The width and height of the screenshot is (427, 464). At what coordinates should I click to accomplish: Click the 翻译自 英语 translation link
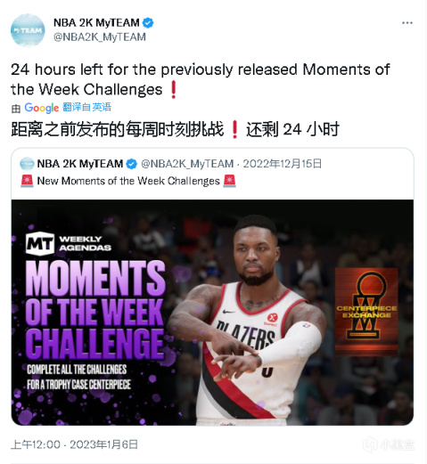pyautogui.click(x=86, y=107)
